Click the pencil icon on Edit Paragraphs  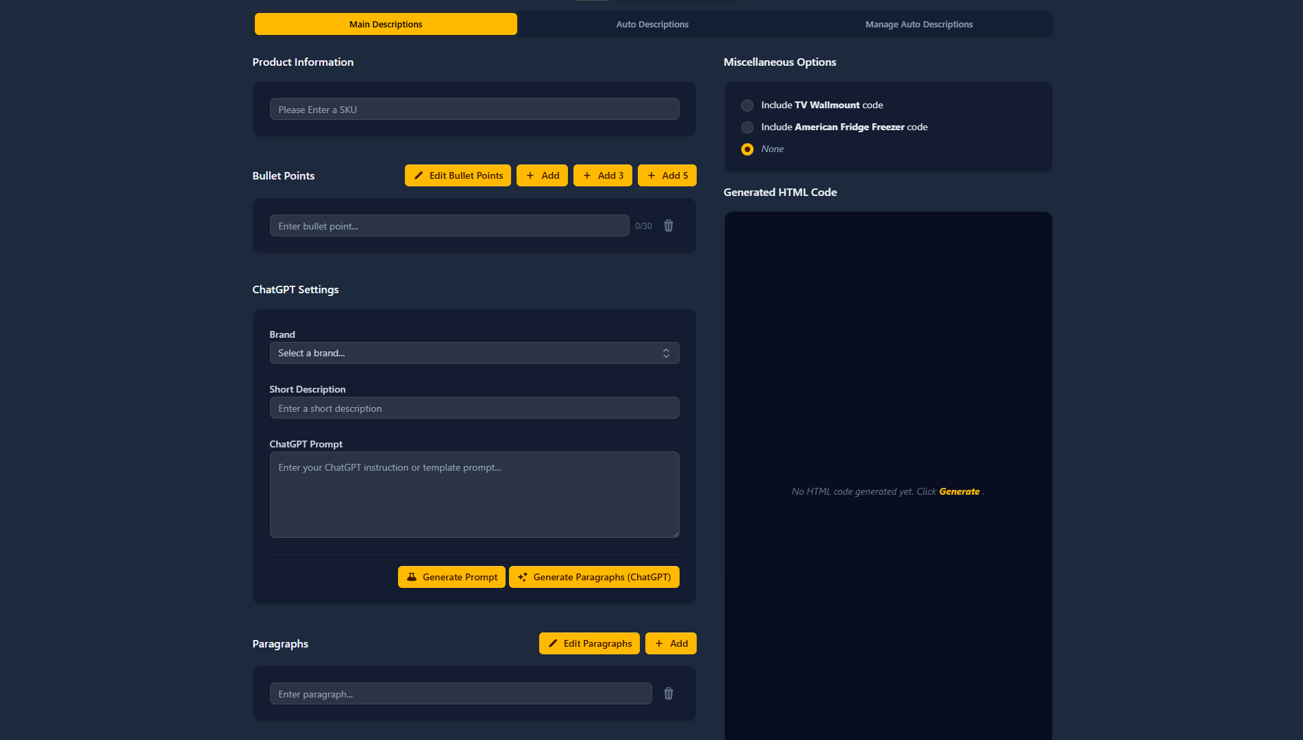[x=552, y=643]
